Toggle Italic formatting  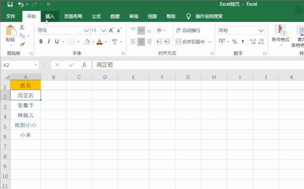49,42
